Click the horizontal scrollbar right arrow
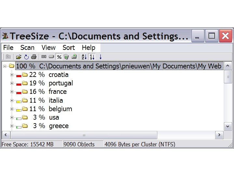Image resolution: width=234 pixels, height=176 pixels. [x=219, y=135]
